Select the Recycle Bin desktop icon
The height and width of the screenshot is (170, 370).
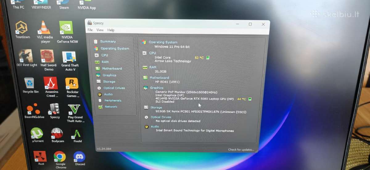click(31, 85)
